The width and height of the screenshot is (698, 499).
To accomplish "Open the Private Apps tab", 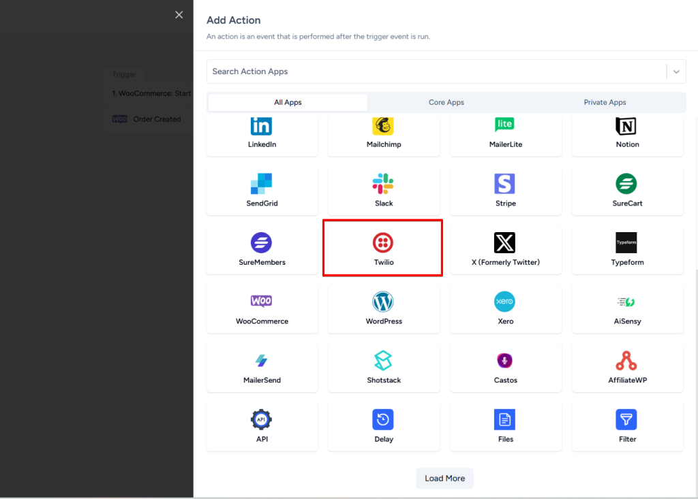I will click(x=605, y=103).
